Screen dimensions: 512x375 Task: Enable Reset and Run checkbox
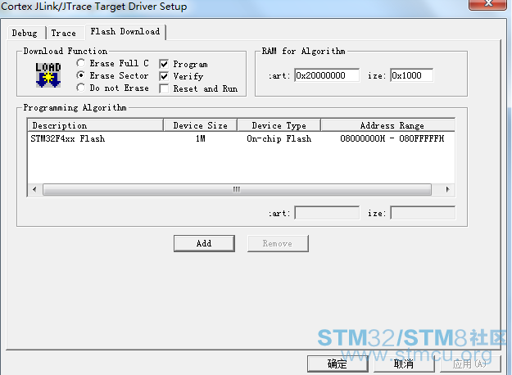(164, 88)
